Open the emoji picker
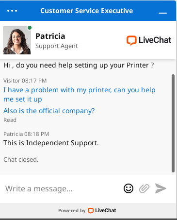 pos(129,188)
